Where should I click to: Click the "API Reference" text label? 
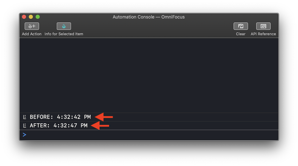pyautogui.click(x=263, y=34)
